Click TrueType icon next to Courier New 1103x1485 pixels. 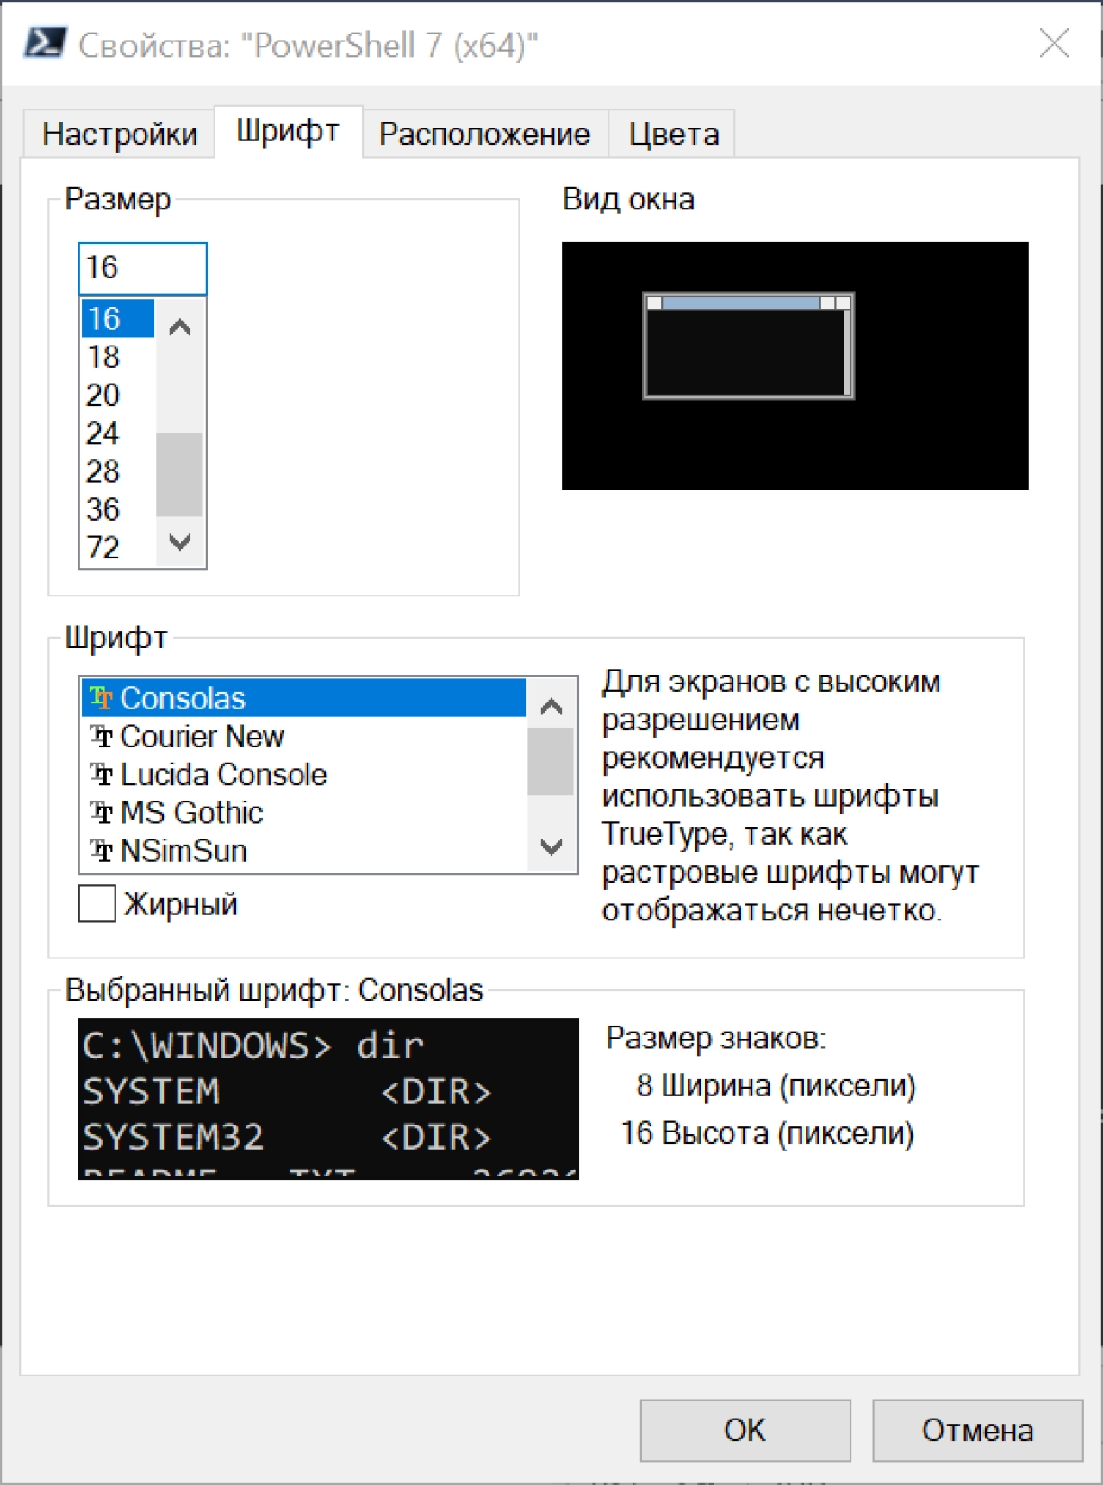(x=102, y=737)
